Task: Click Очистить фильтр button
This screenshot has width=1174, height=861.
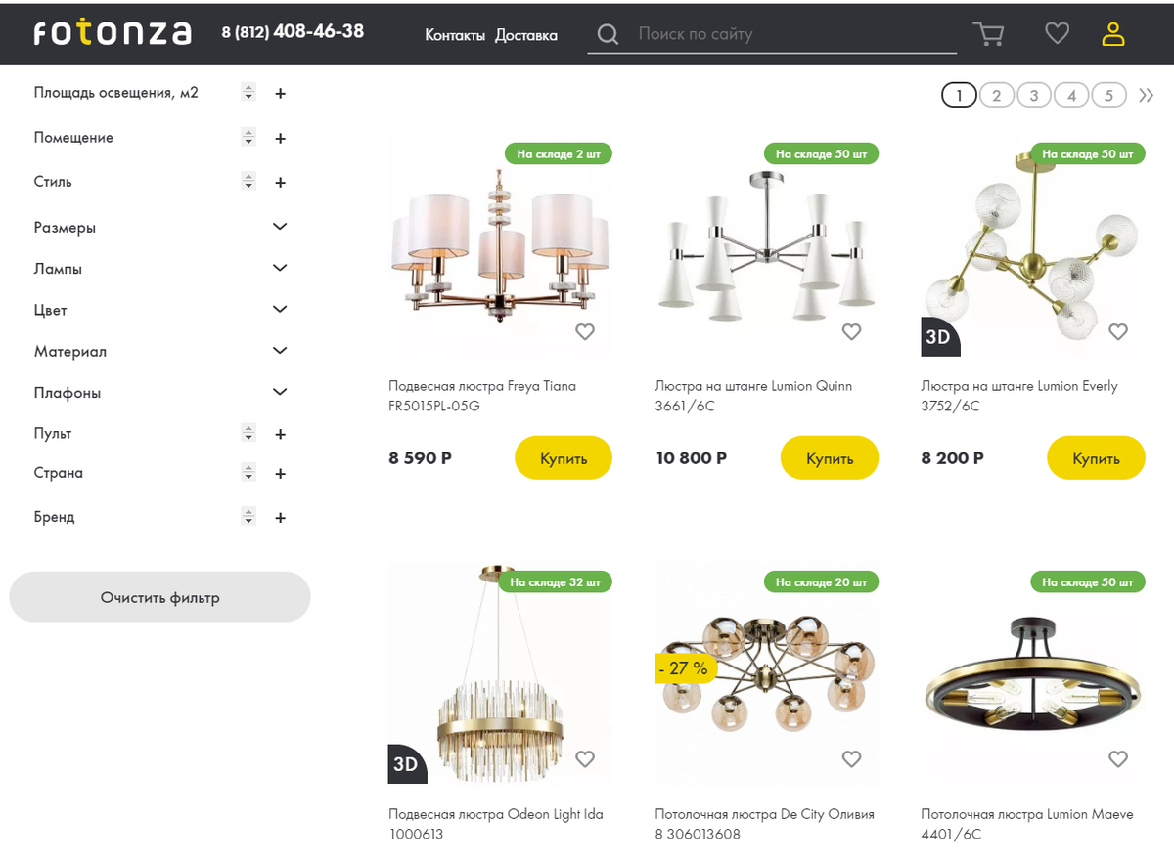Action: click(x=159, y=597)
